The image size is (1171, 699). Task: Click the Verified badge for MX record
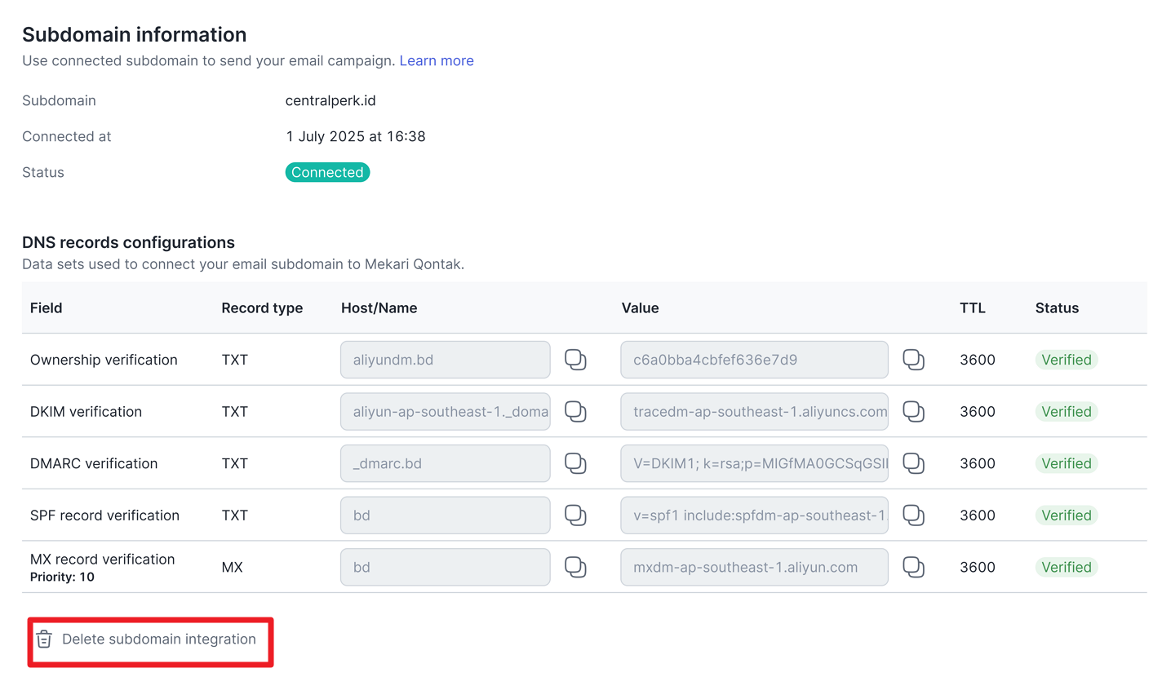coord(1066,567)
